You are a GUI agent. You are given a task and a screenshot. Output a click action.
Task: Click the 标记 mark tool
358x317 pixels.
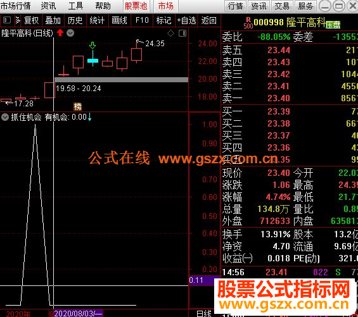click(163, 20)
